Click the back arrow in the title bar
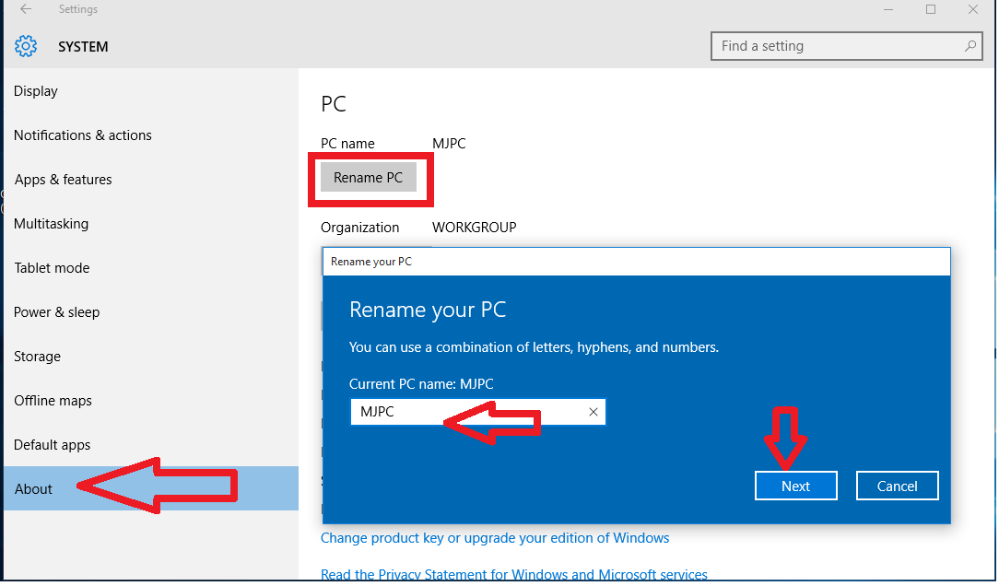999x586 pixels. (x=25, y=9)
